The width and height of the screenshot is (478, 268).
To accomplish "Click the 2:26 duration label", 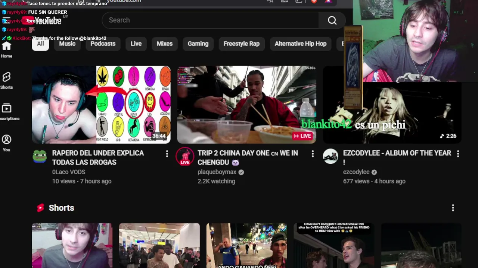I will [x=448, y=136].
